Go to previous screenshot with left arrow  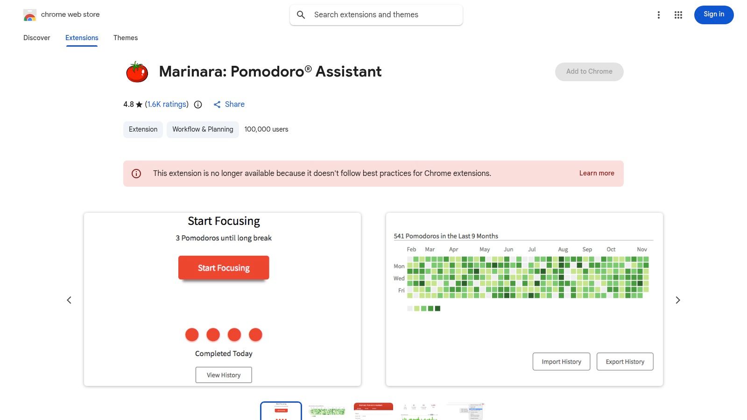pyautogui.click(x=69, y=300)
